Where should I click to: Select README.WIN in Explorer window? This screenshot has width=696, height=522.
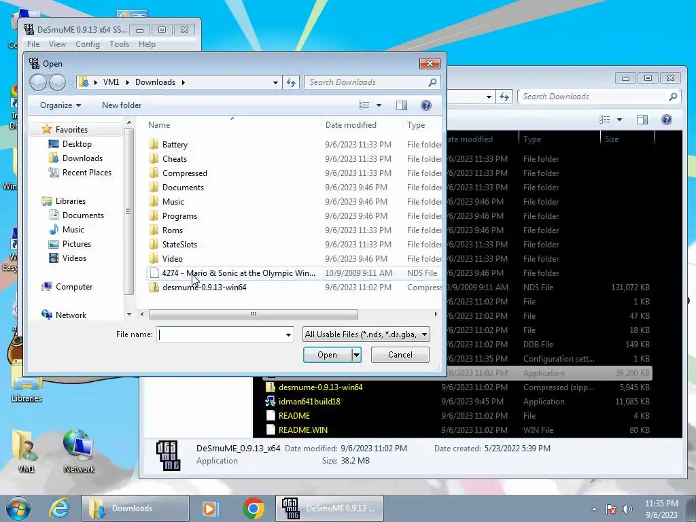pos(302,430)
